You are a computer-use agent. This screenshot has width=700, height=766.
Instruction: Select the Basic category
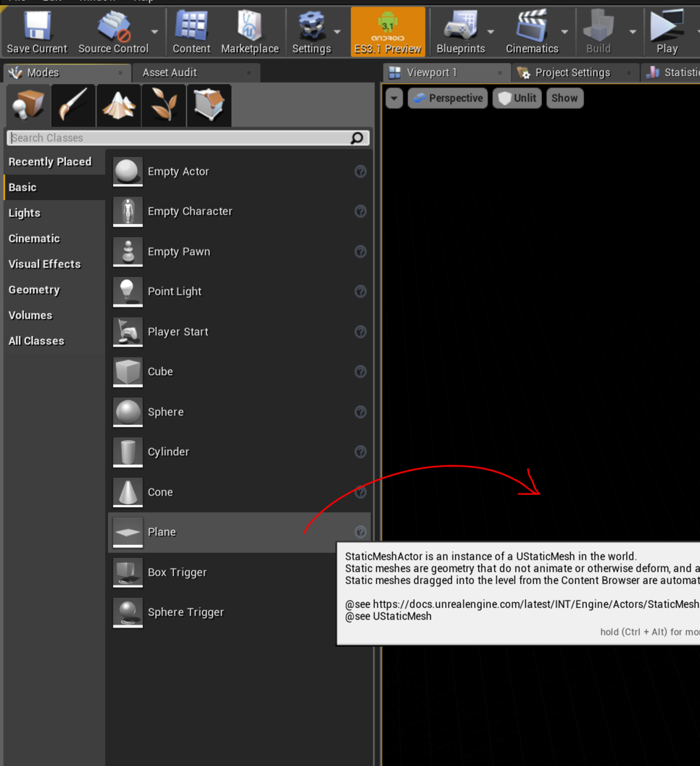click(x=54, y=188)
